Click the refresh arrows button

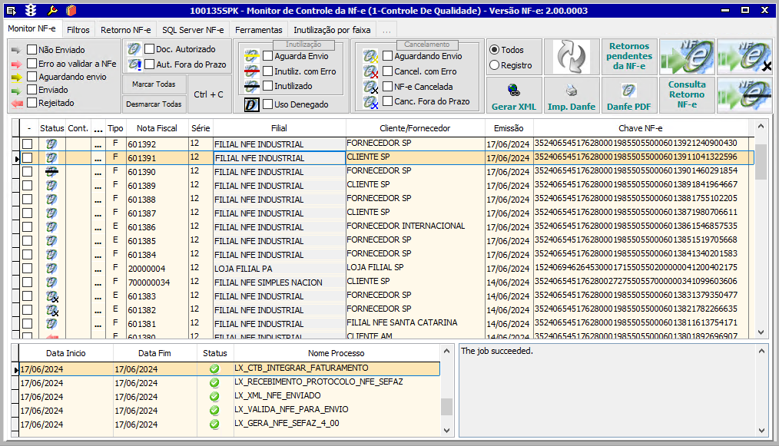(572, 57)
